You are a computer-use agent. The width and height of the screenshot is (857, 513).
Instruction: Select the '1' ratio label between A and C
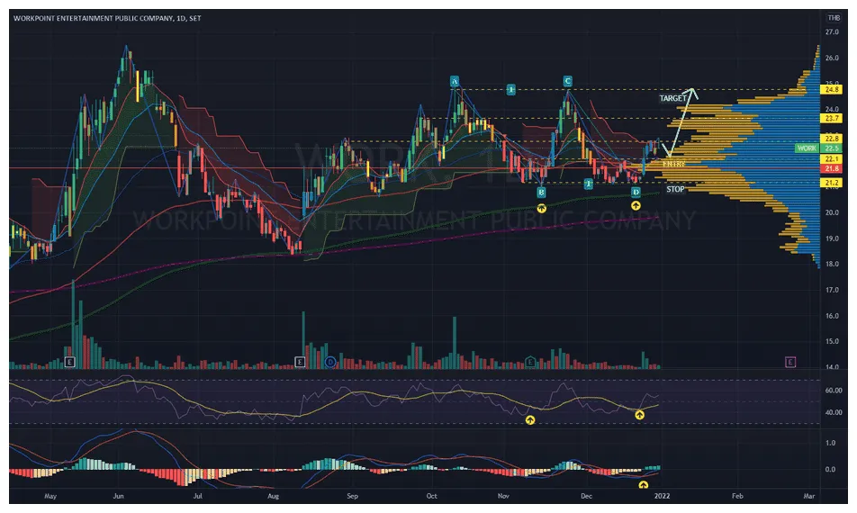[511, 90]
